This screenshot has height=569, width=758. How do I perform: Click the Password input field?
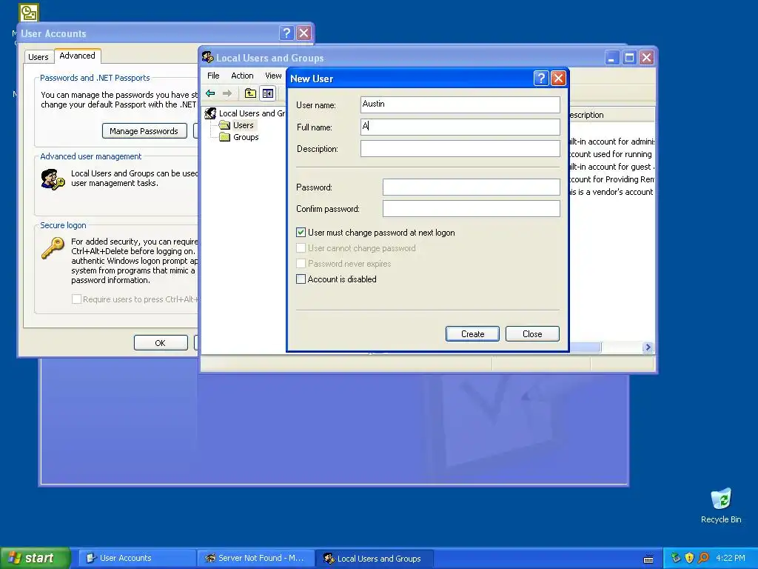tap(472, 187)
